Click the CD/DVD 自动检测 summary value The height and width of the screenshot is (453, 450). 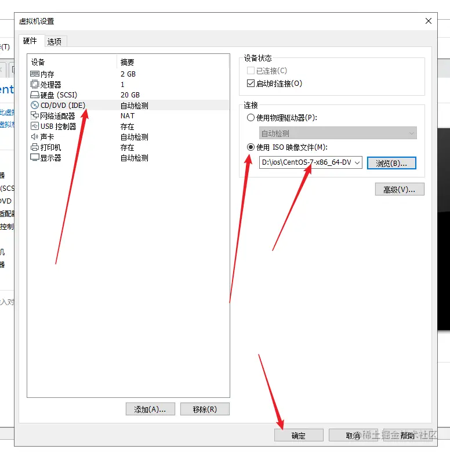click(135, 106)
